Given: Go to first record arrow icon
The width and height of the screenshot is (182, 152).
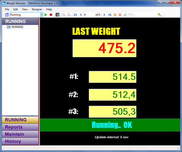Looking at the screenshot, I should (75, 15).
